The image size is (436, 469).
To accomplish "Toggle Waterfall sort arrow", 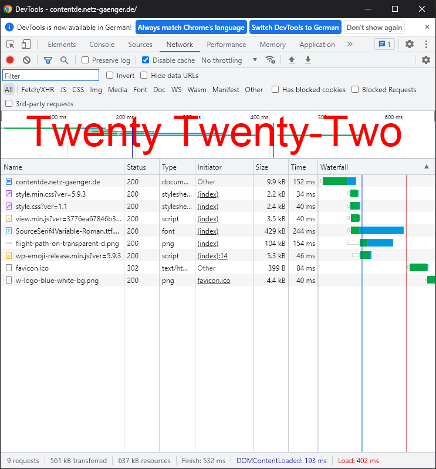I will click(x=427, y=167).
